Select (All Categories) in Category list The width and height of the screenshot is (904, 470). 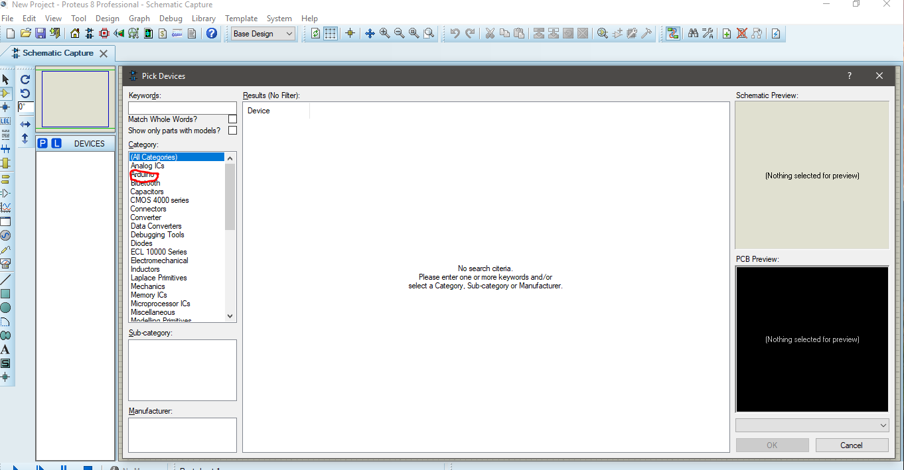pyautogui.click(x=177, y=157)
